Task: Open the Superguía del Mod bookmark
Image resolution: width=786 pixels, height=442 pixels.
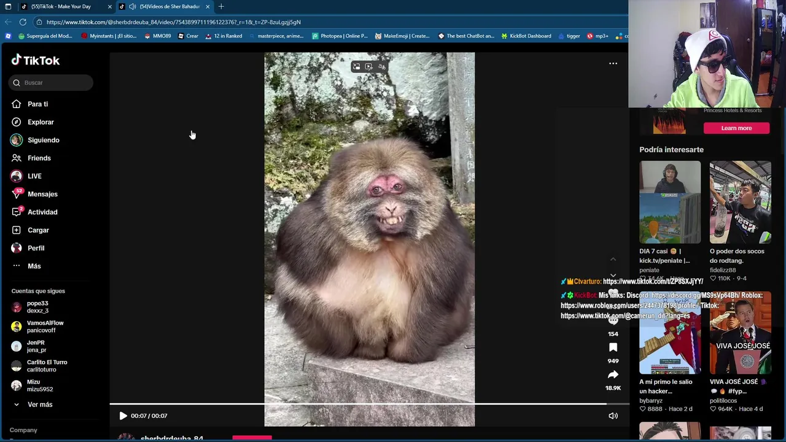Action: tap(45, 36)
